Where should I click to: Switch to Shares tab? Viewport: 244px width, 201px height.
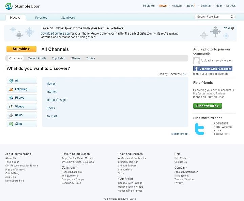(x=76, y=58)
